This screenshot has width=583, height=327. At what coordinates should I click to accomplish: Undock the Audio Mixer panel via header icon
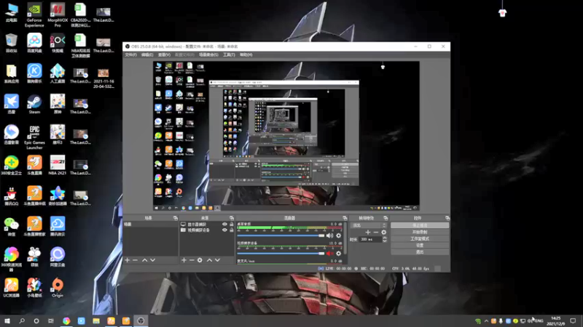(x=345, y=218)
